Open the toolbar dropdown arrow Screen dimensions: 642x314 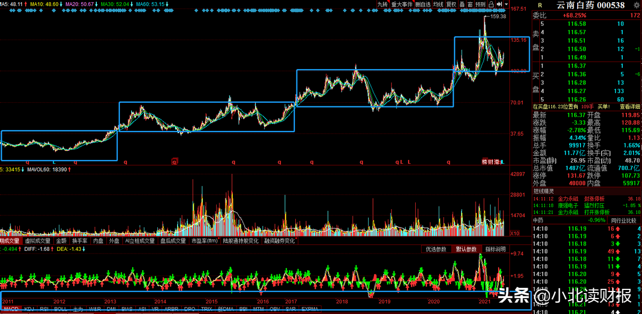506,4
